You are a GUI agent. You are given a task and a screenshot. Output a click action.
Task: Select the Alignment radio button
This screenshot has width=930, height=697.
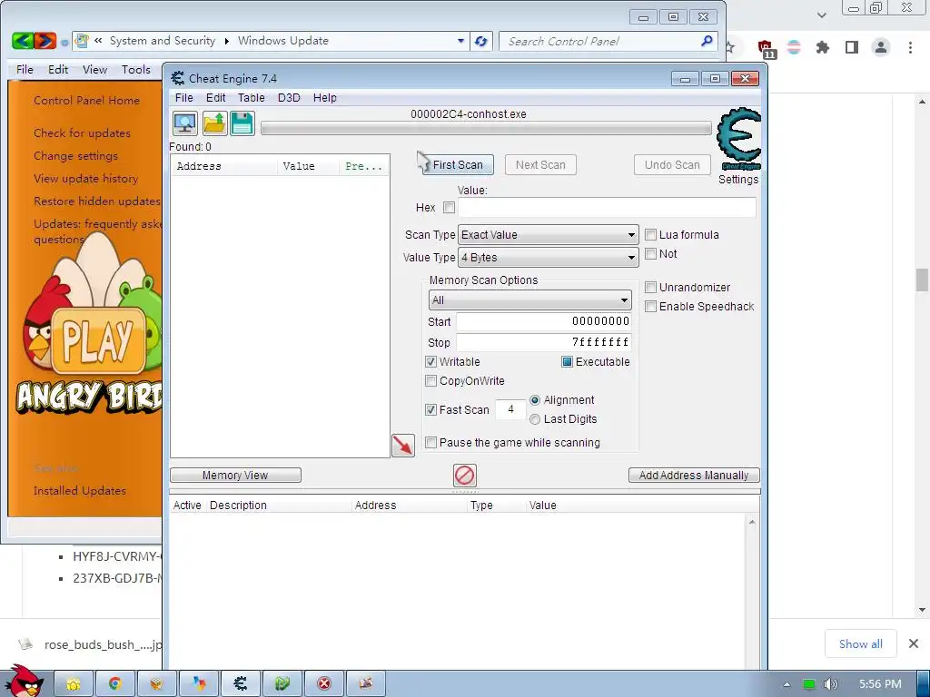coord(535,400)
